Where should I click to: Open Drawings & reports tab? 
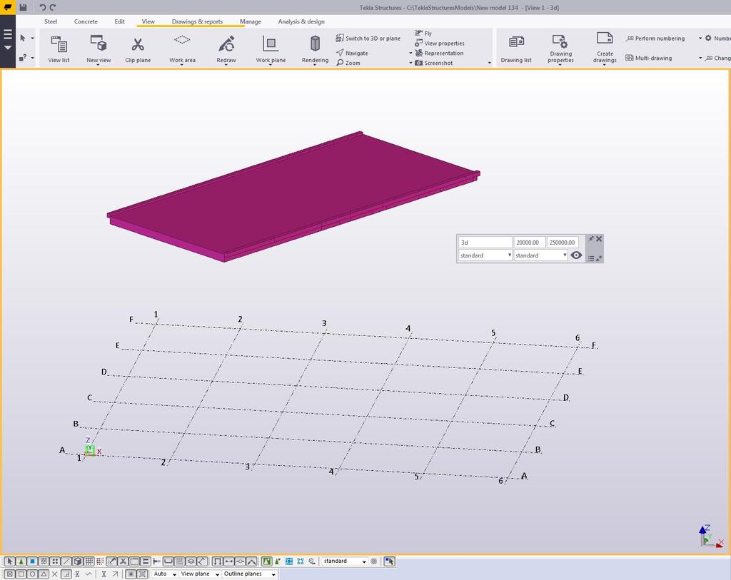(197, 21)
